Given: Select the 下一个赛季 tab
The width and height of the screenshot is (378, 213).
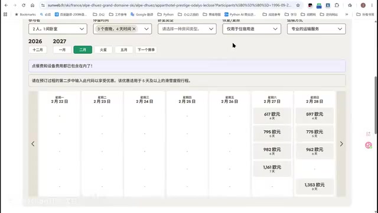Looking at the screenshot, I should point(146,50).
